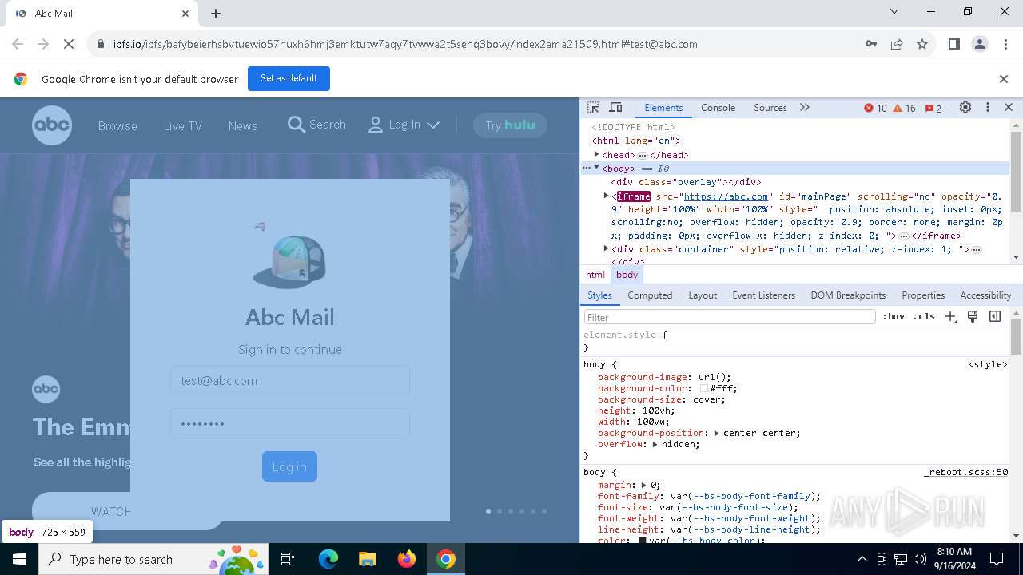
Task: Click the red errors count badge
Action: pyautogui.click(x=876, y=108)
